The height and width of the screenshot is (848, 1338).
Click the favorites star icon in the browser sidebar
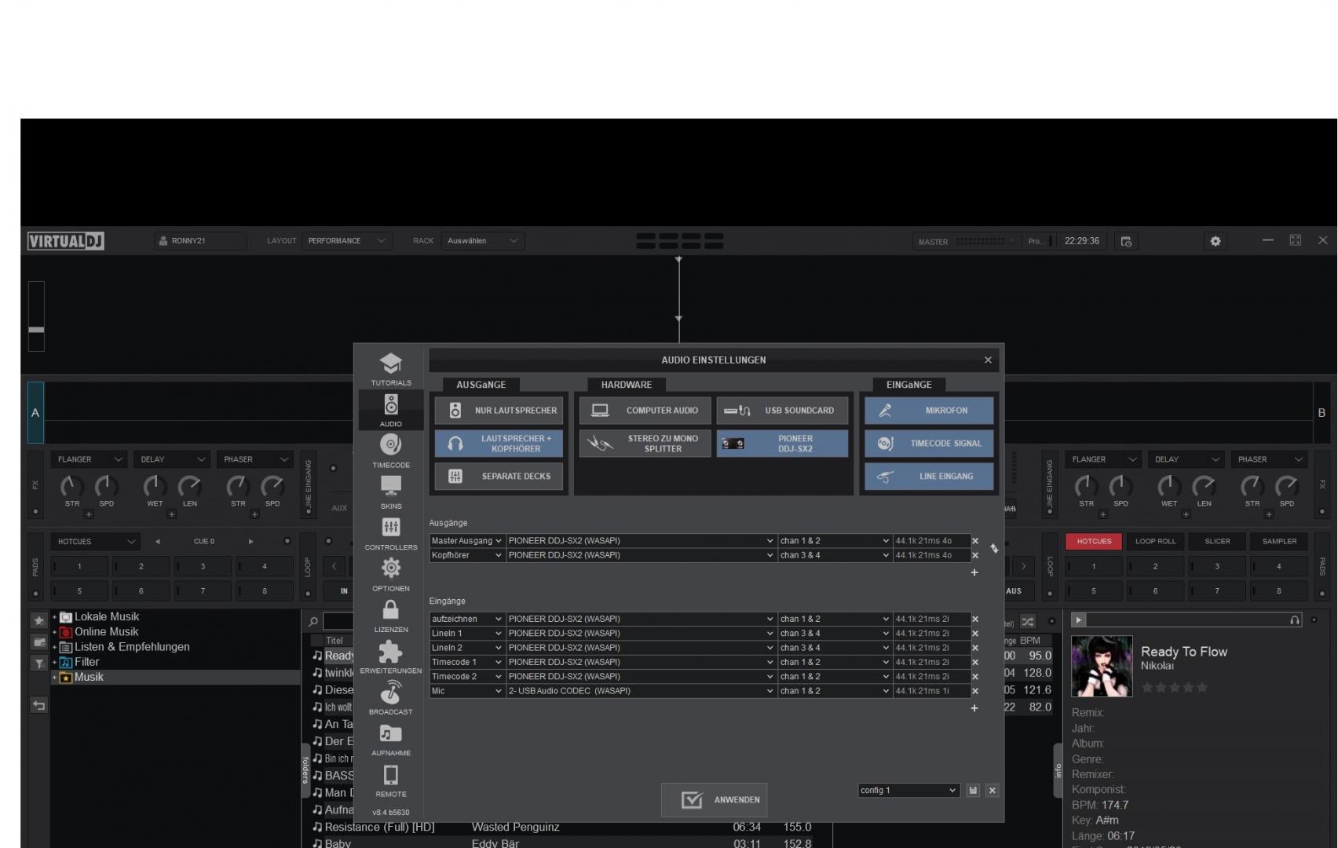coord(38,620)
